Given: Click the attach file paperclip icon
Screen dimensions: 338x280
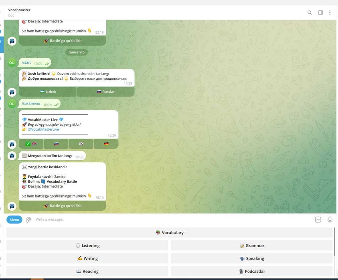Looking at the screenshot, I should click(x=28, y=220).
